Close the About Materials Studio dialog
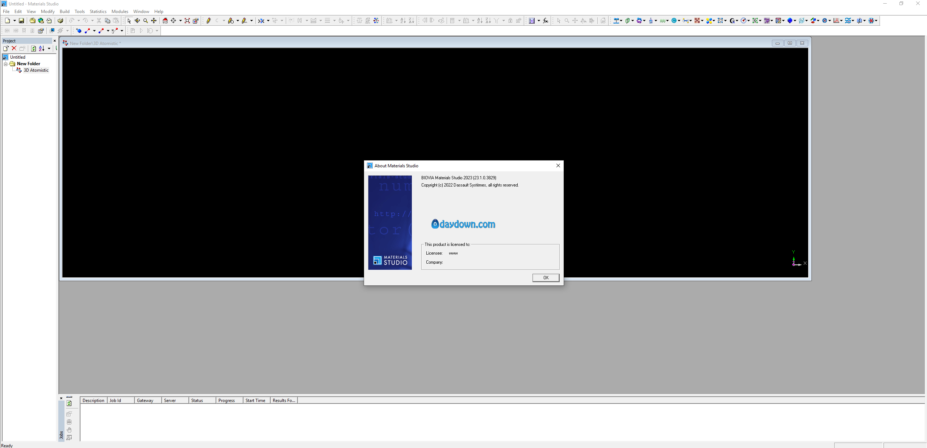927x448 pixels. (x=558, y=166)
